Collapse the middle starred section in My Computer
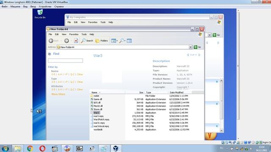The height and width of the screenshot is (152, 271). [217, 104]
